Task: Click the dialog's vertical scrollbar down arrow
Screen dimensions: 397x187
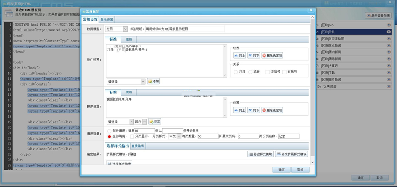Action: click(312, 162)
